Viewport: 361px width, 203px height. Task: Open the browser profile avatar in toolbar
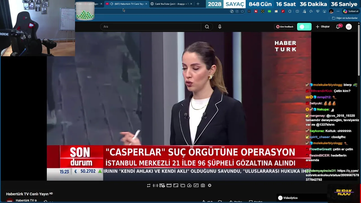coord(331,11)
